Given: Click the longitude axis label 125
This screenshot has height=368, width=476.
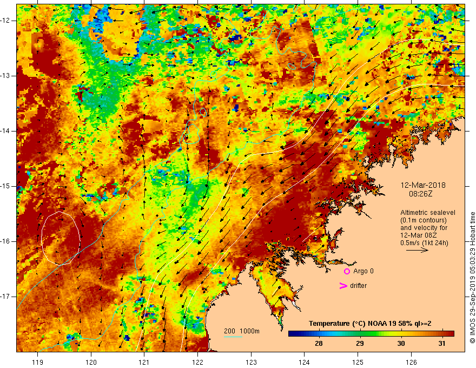Looking at the screenshot, I should pos(358,362).
